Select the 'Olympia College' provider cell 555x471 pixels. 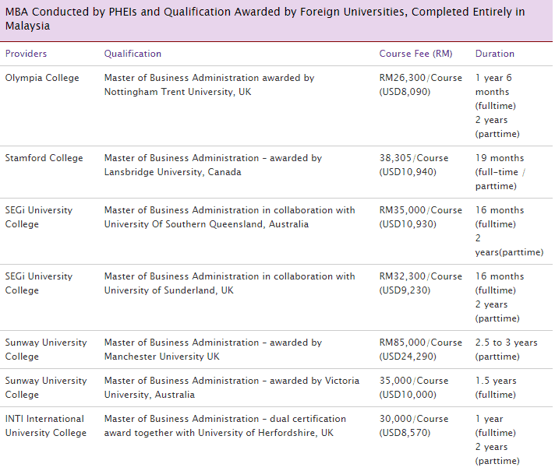tap(42, 78)
